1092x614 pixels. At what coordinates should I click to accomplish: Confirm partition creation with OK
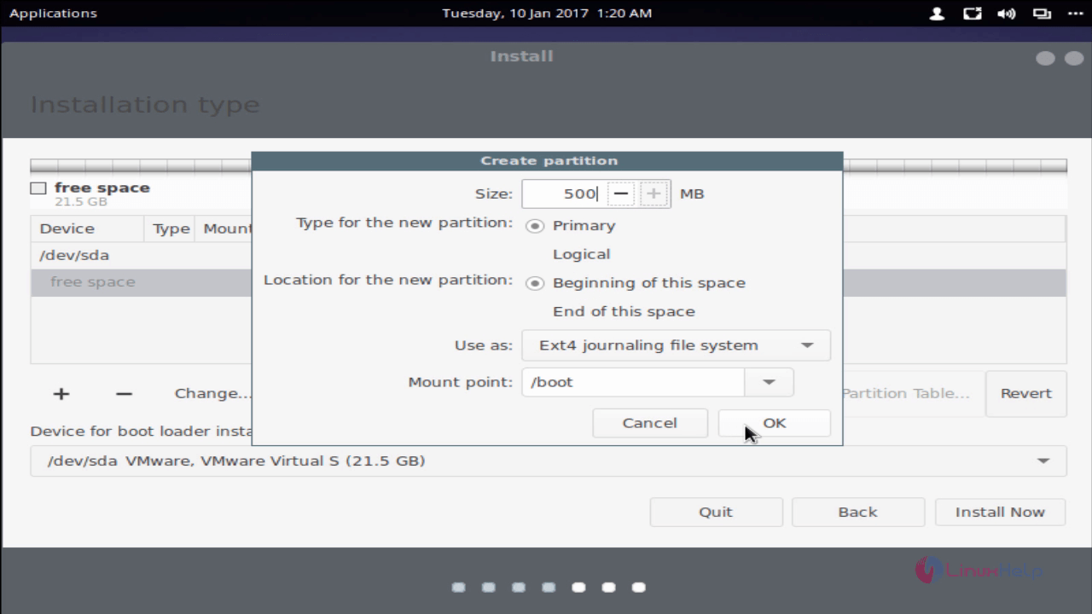(774, 423)
